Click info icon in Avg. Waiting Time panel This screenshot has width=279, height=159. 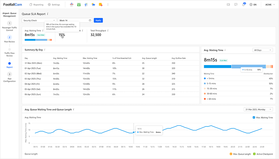[x=225, y=50]
